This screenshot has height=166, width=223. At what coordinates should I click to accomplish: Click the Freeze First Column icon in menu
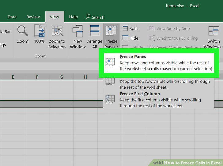click(110, 99)
